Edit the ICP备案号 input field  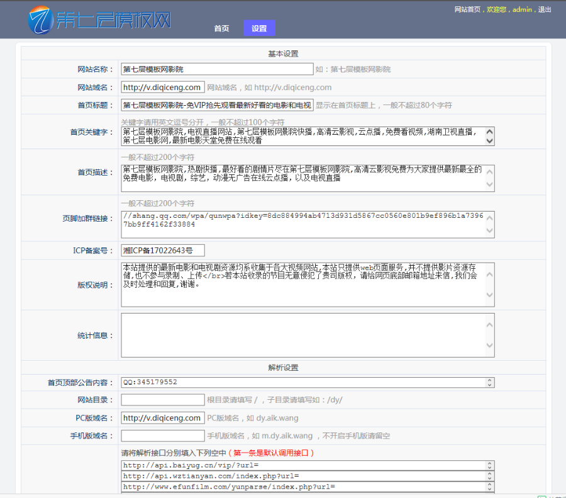[163, 251]
